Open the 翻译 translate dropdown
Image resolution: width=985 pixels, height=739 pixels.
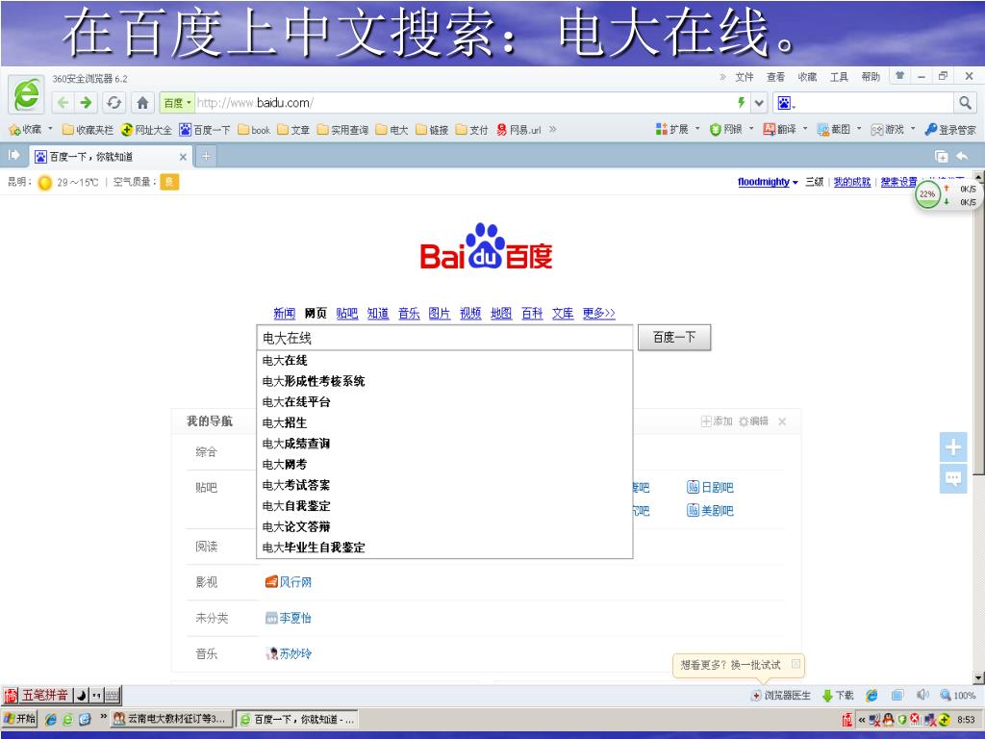click(785, 129)
